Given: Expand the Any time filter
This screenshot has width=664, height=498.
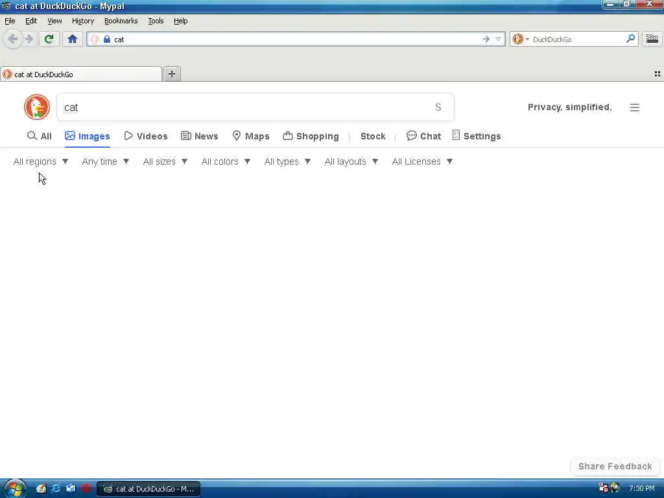Looking at the screenshot, I should (106, 161).
